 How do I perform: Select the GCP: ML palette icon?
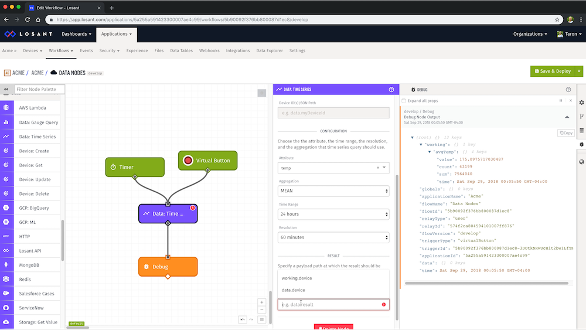(6, 222)
